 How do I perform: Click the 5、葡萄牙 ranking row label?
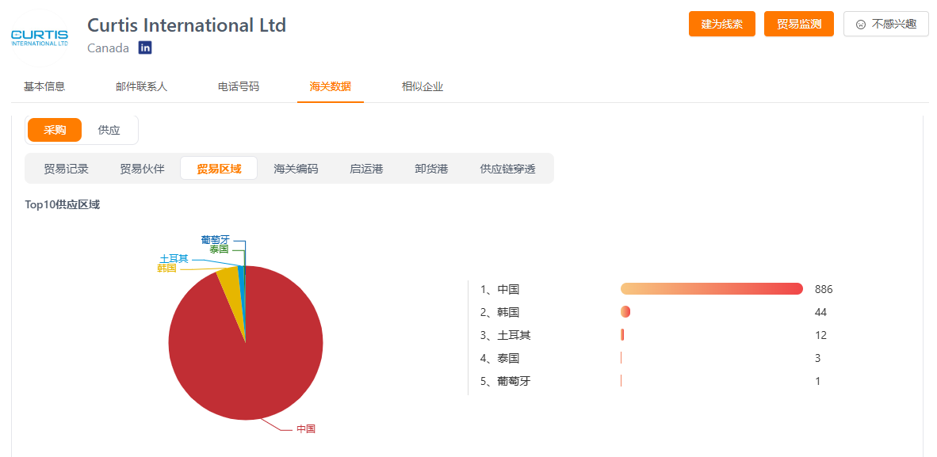(506, 381)
